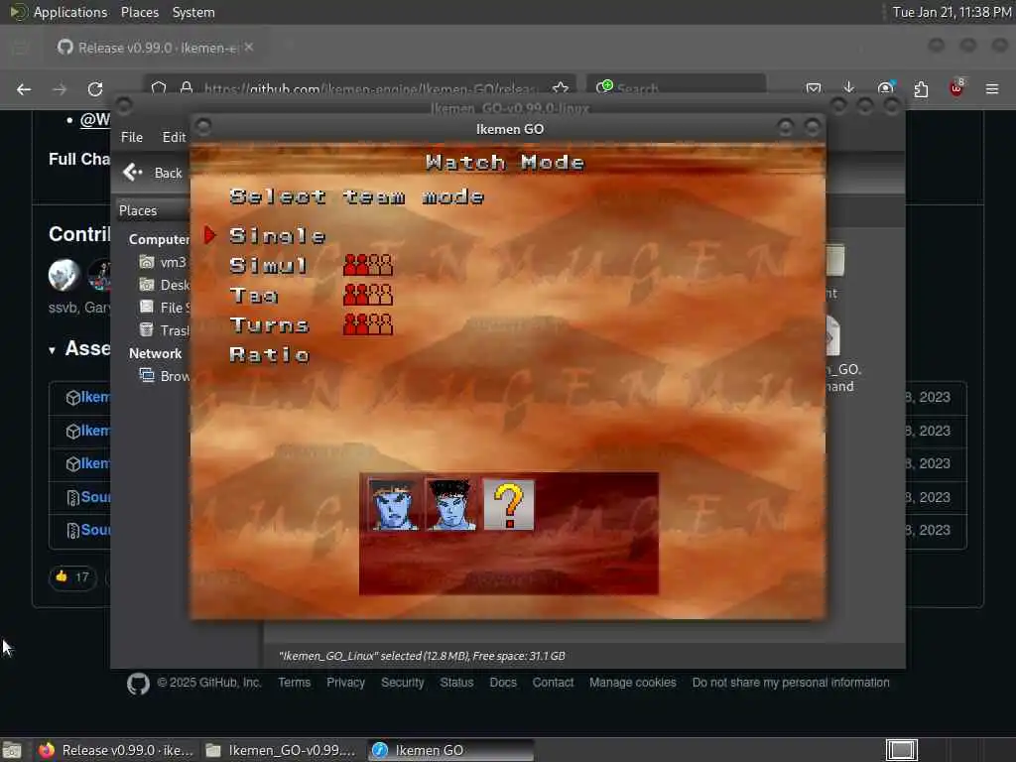Viewport: 1016px width, 762px height.
Task: Click the thumbs up 17 reaction button
Action: [72, 576]
